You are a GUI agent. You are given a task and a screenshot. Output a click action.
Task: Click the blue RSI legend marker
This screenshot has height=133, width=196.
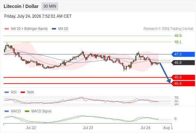click(7, 92)
